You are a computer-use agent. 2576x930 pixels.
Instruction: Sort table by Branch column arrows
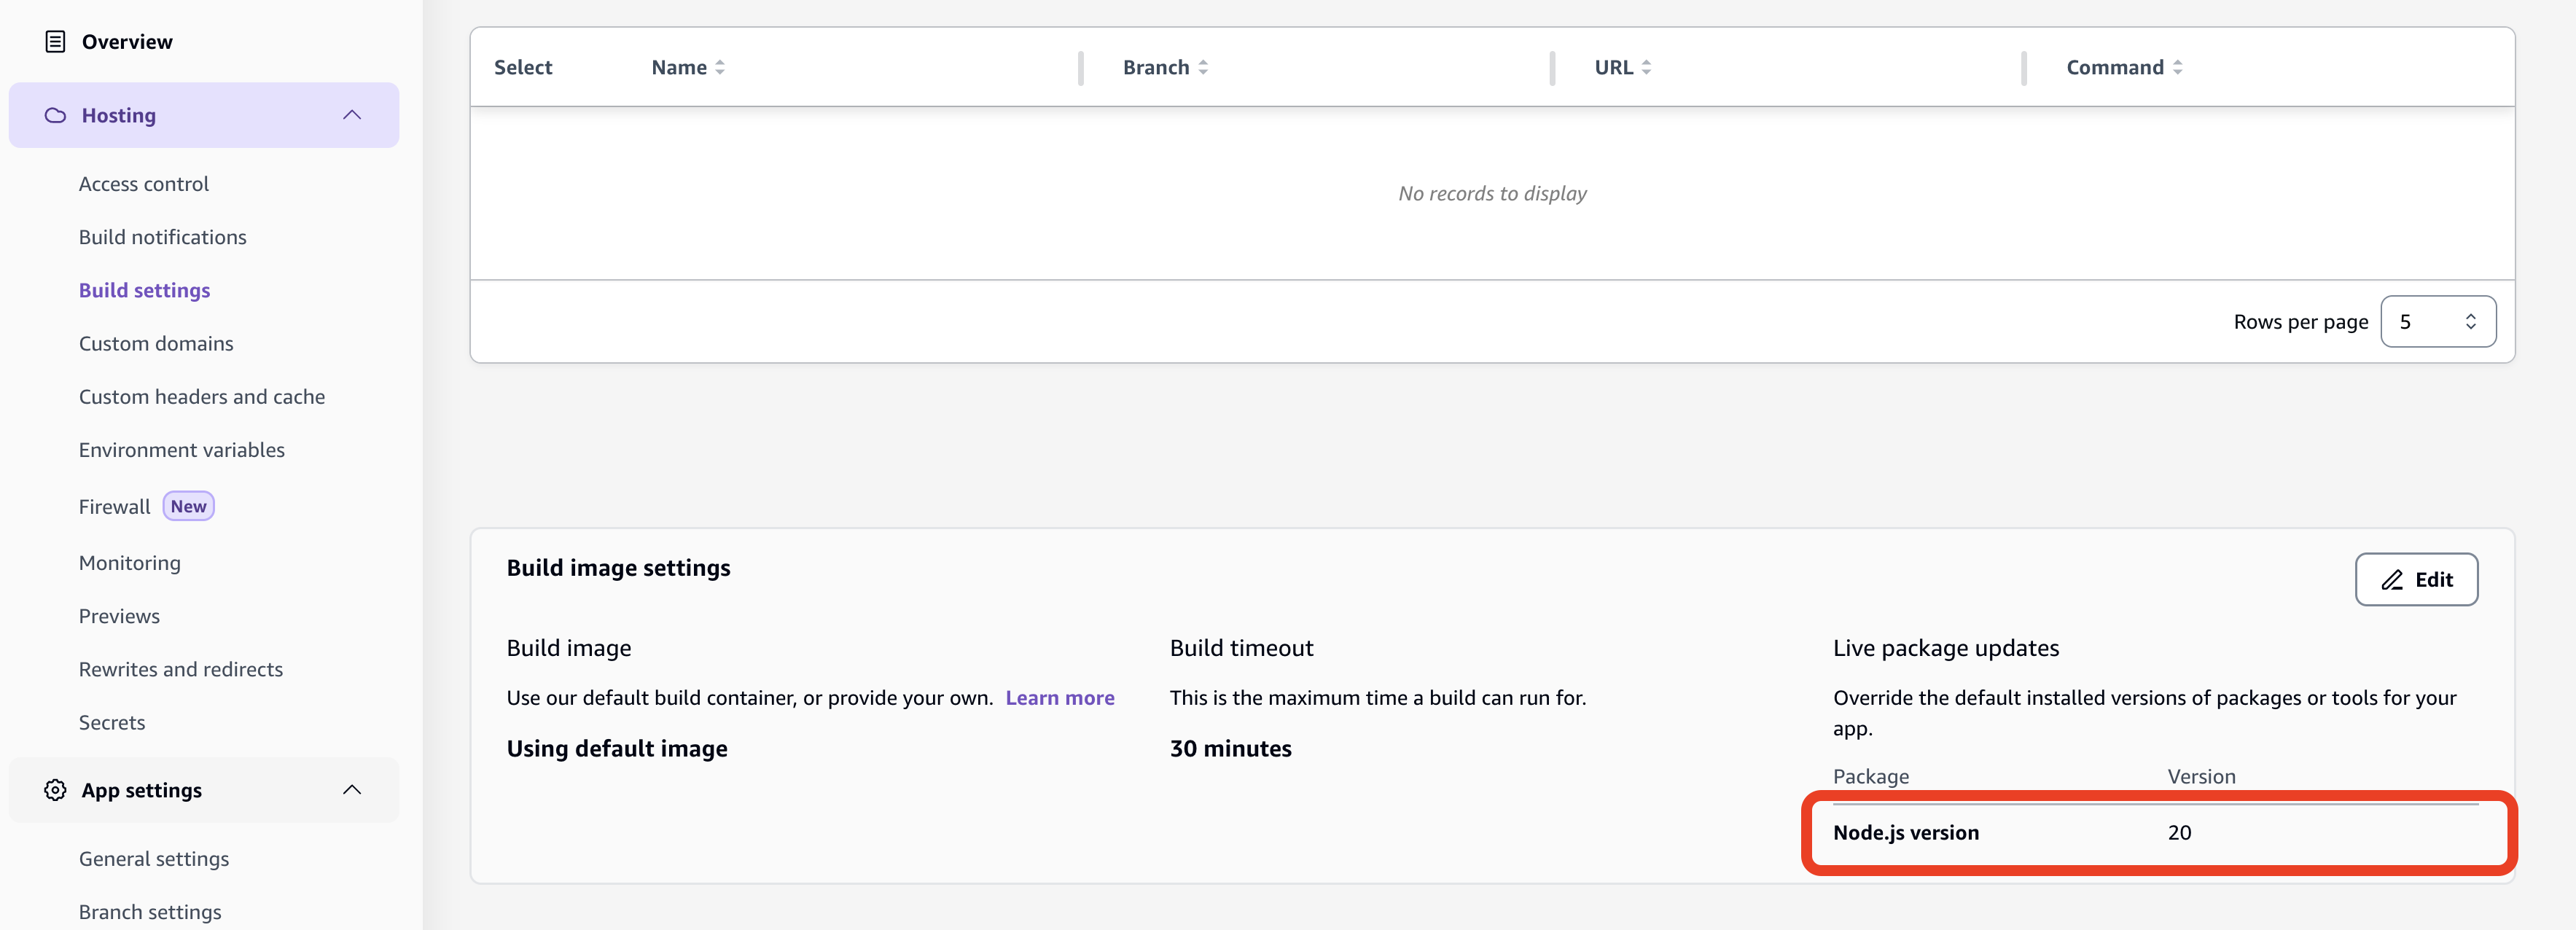coord(1203,68)
